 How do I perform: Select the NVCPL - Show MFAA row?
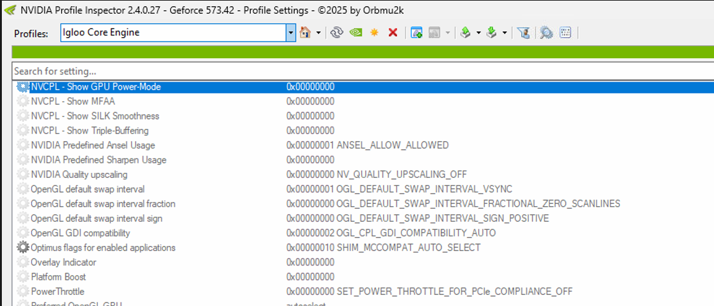[x=72, y=102]
